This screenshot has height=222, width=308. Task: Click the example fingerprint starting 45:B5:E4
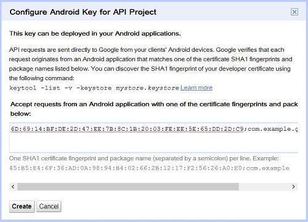pyautogui.click(x=126, y=168)
